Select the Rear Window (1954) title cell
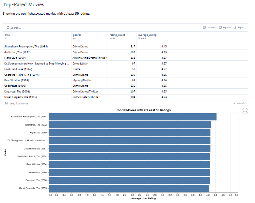 [37, 80]
